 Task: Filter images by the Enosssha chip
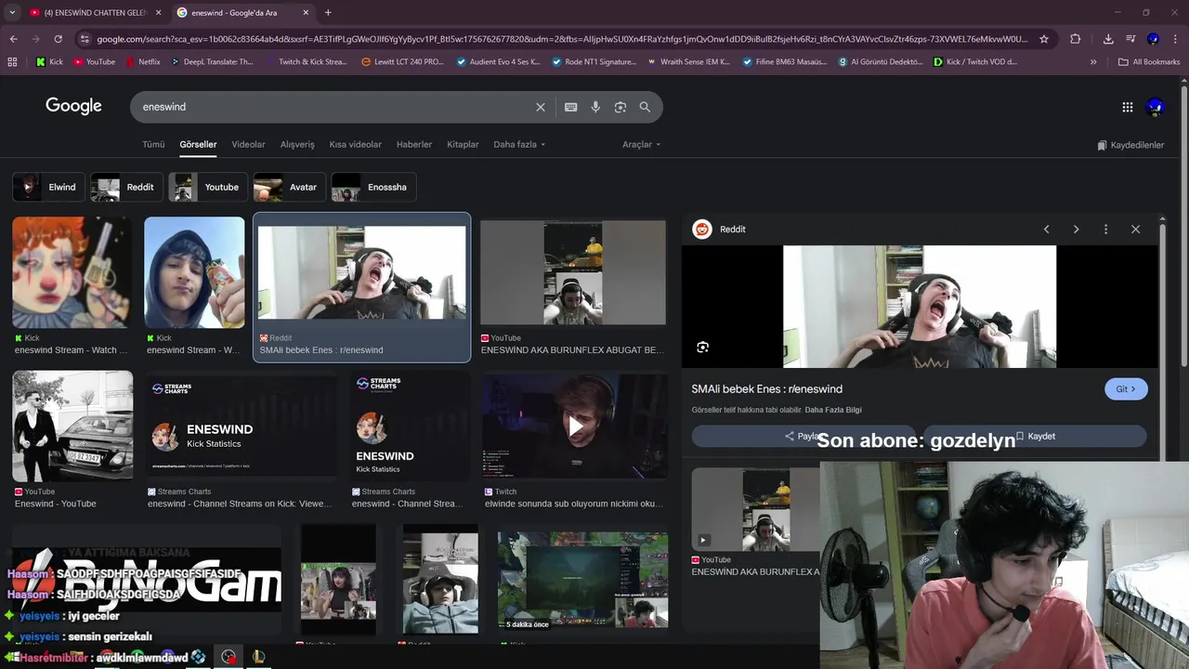[x=373, y=187]
